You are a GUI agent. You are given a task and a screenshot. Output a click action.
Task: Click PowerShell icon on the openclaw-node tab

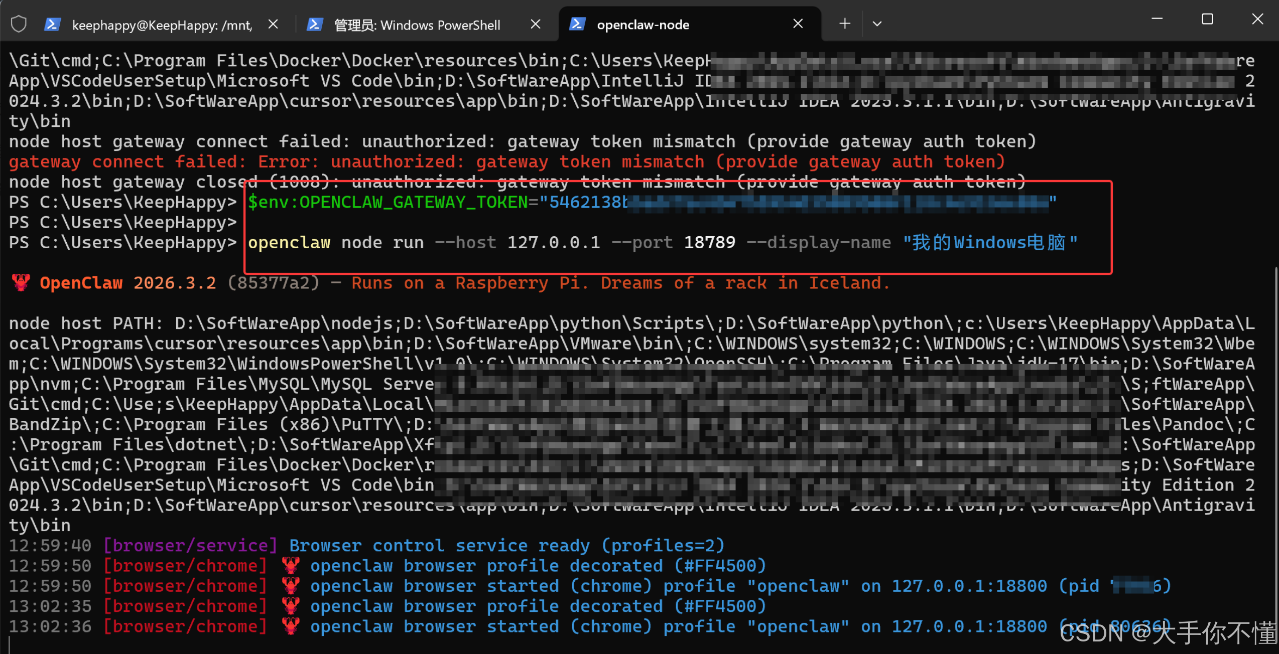point(577,24)
